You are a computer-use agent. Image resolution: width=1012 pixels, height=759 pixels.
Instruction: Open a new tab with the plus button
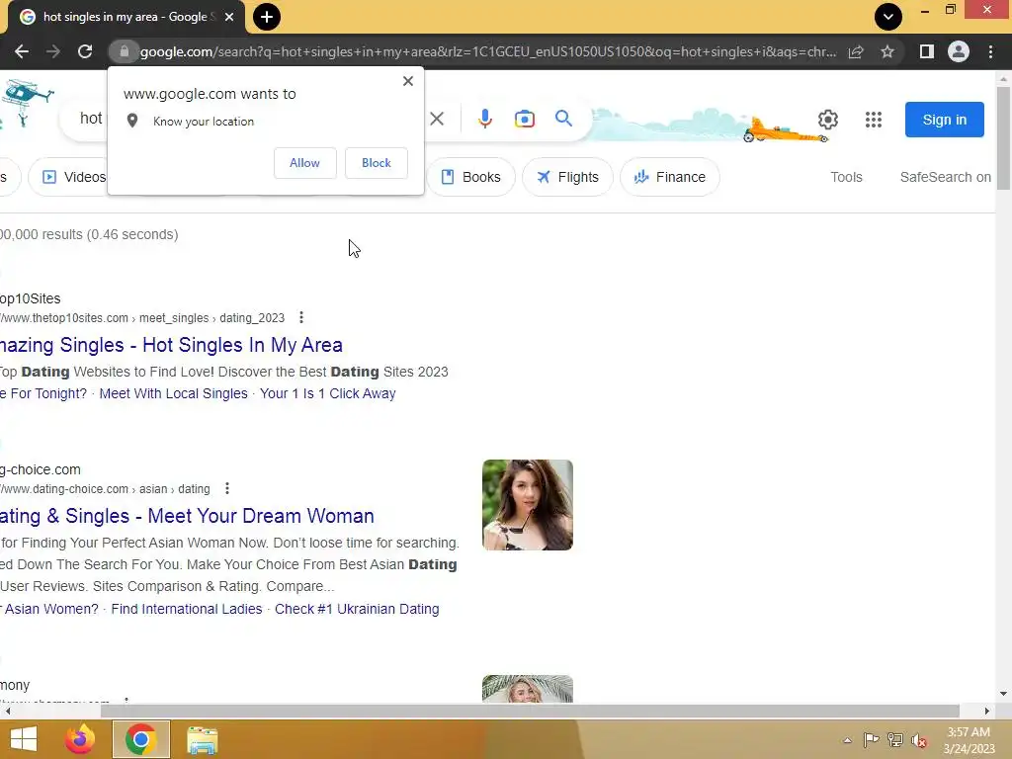[x=267, y=17]
